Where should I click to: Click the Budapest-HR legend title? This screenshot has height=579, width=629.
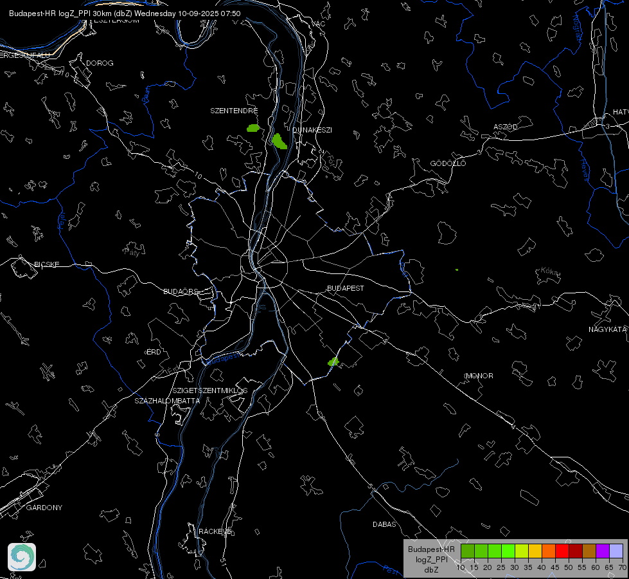(x=431, y=549)
